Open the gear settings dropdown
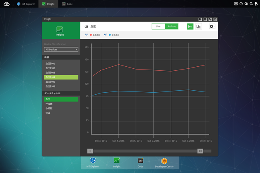The image size is (260, 173). [x=212, y=26]
